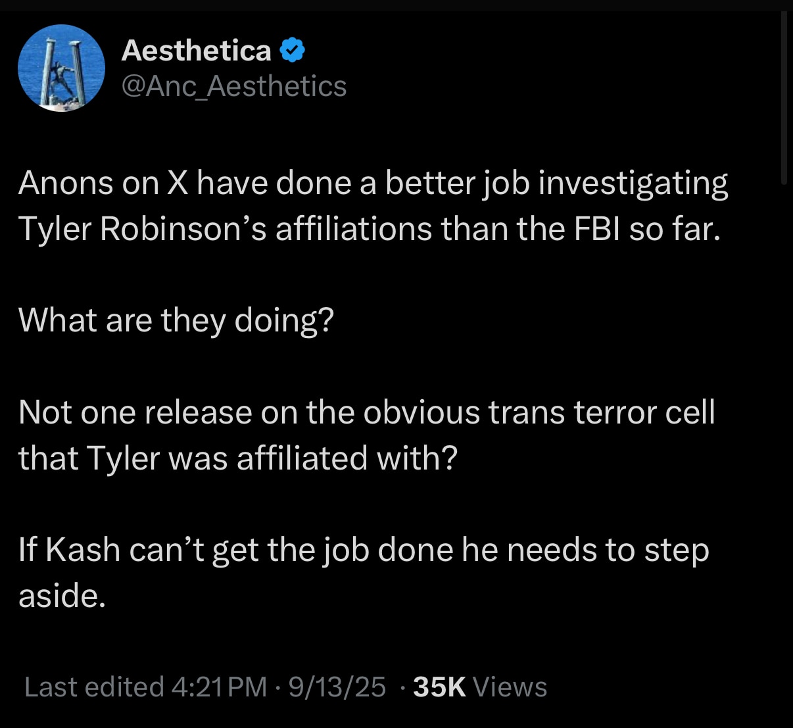Viewport: 793px width, 728px height.
Task: Click the line reading What are they doing?
Action: tap(176, 320)
